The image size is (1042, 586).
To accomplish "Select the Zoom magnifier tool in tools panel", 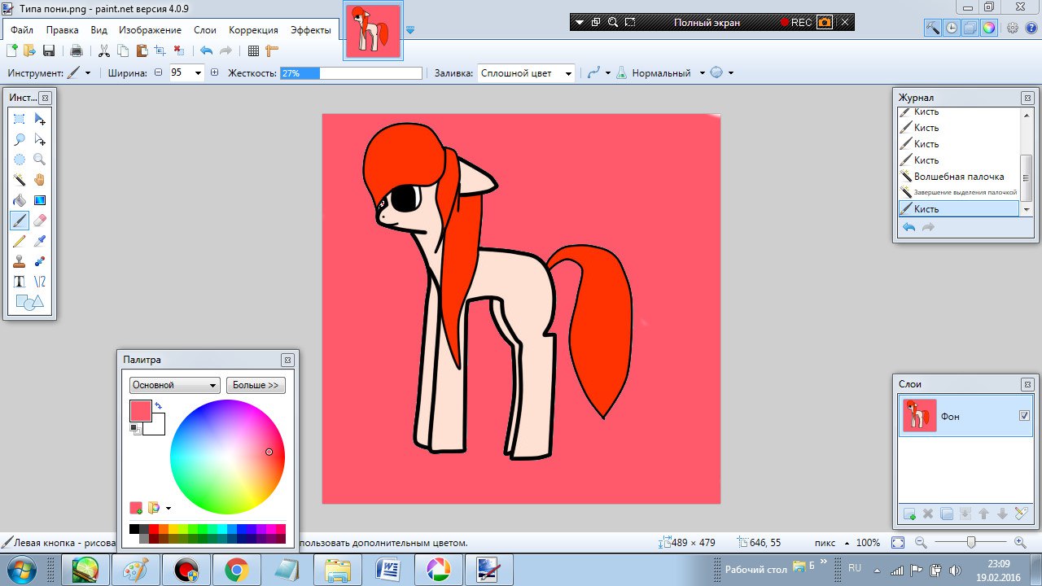I will (40, 160).
